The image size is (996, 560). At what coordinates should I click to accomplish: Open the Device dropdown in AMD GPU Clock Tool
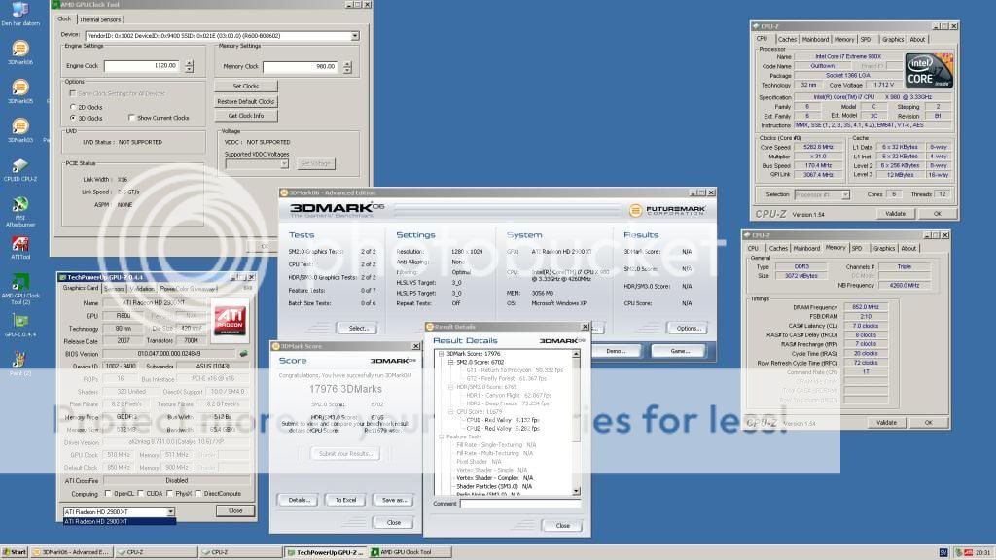354,36
